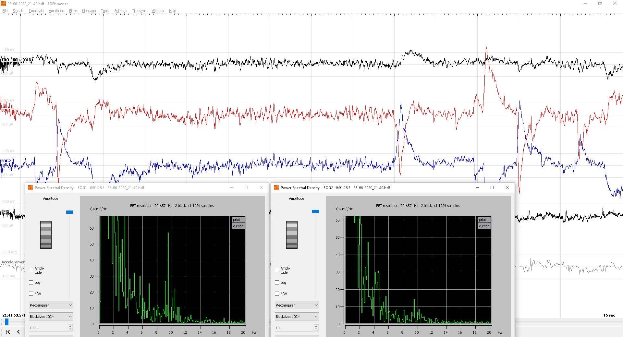Increase the blocksize spinner in EOG2 window
The height and width of the screenshot is (337, 623).
tap(316, 326)
